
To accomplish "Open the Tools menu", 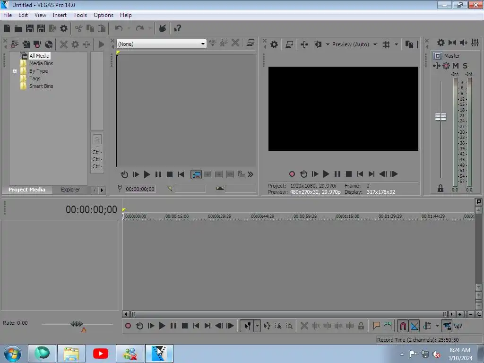I will (80, 15).
